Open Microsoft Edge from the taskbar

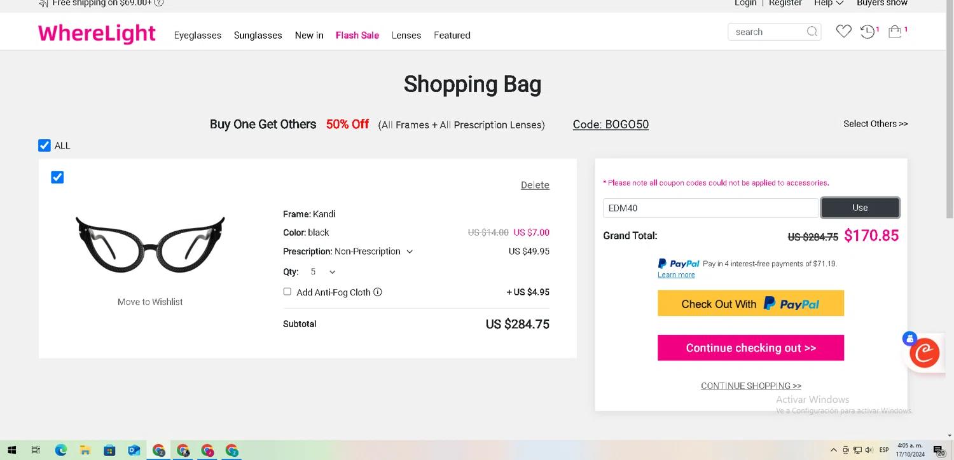(x=60, y=450)
